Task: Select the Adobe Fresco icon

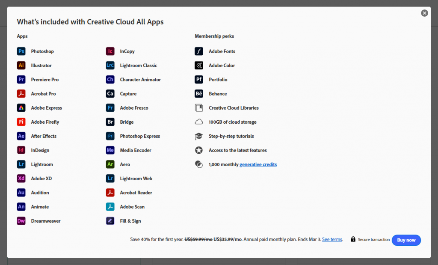Action: (x=110, y=107)
